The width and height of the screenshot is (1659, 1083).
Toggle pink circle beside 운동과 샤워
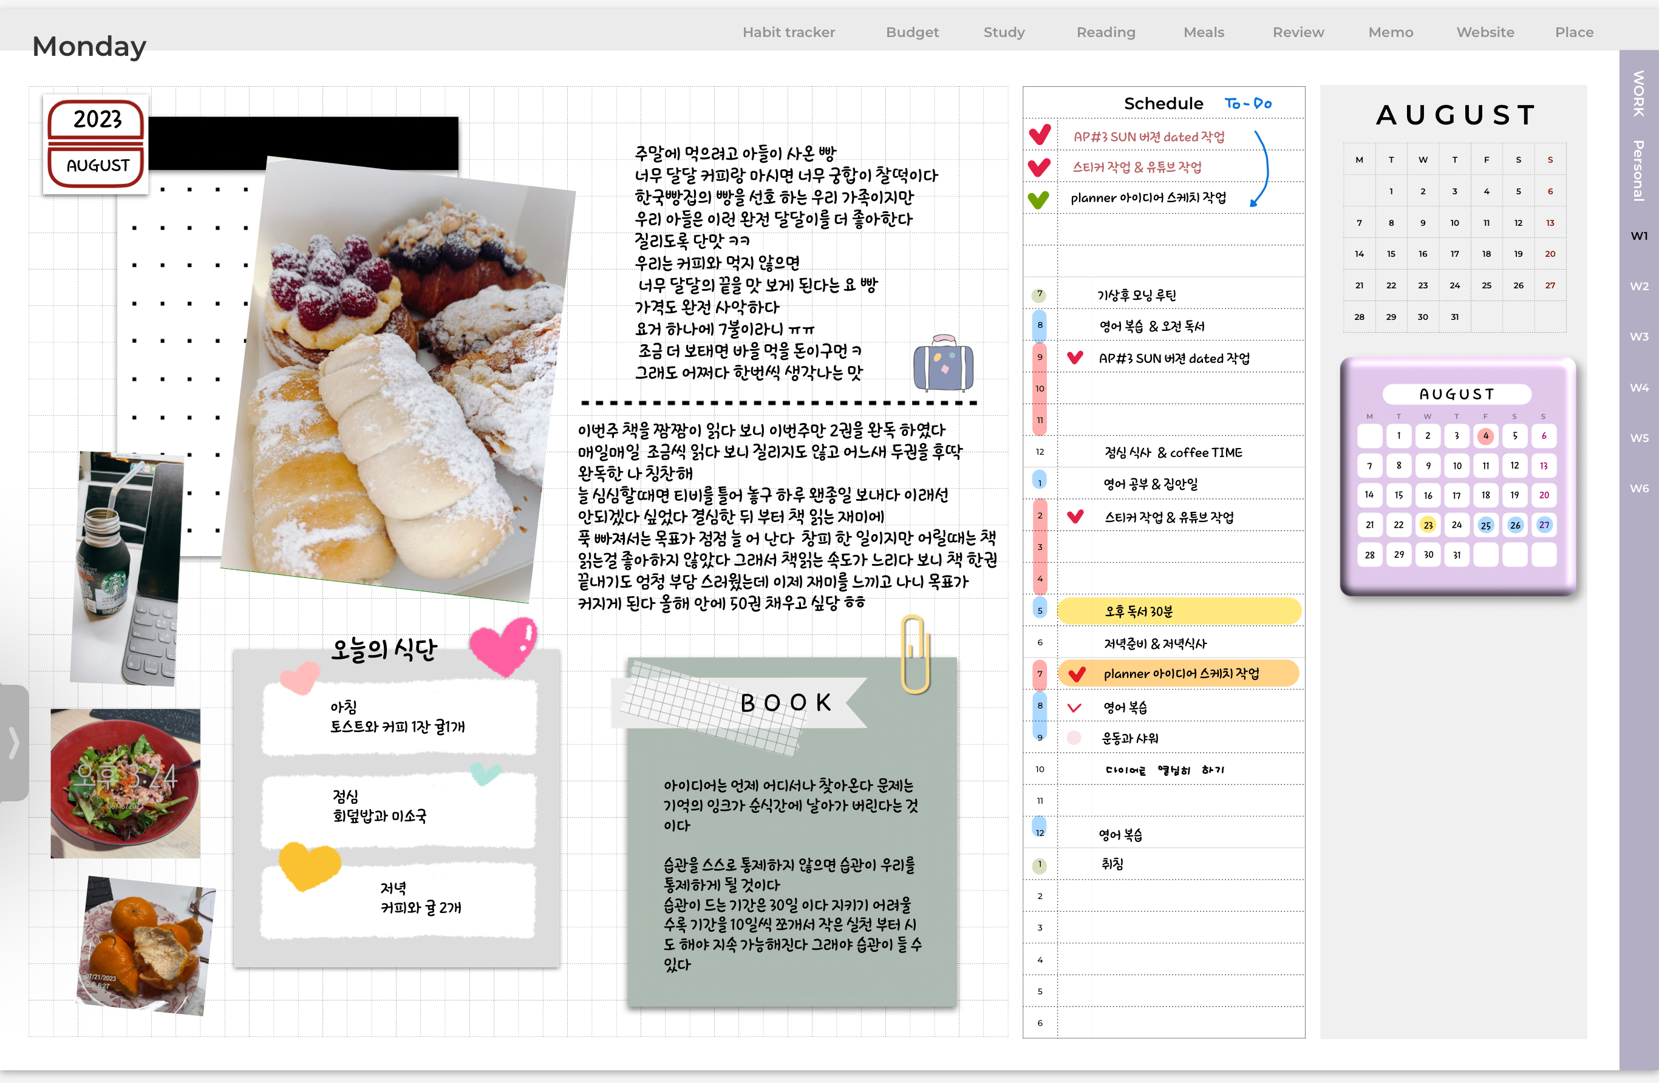1074,738
